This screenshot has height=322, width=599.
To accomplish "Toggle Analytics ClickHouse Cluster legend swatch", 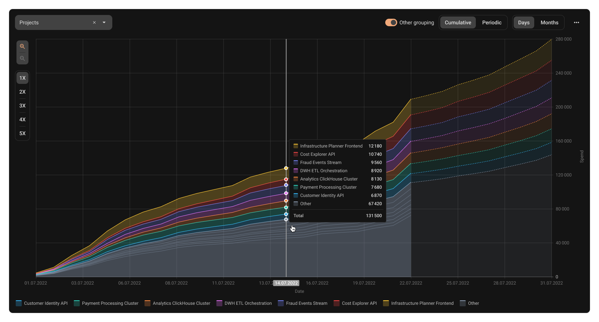I will (148, 303).
